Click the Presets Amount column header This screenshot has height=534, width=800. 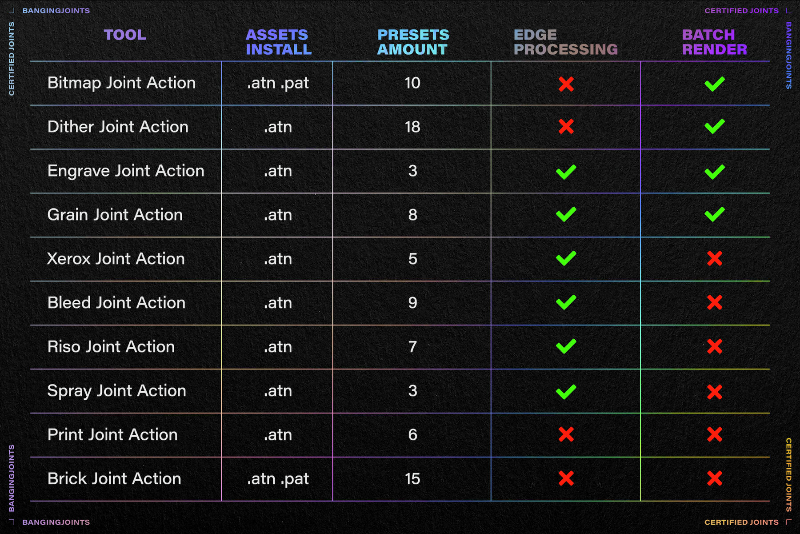413,42
